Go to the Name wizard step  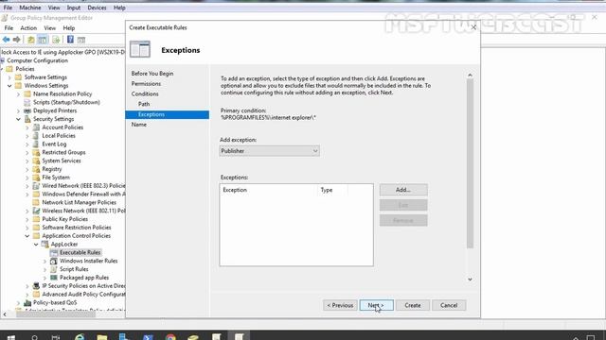[139, 125]
